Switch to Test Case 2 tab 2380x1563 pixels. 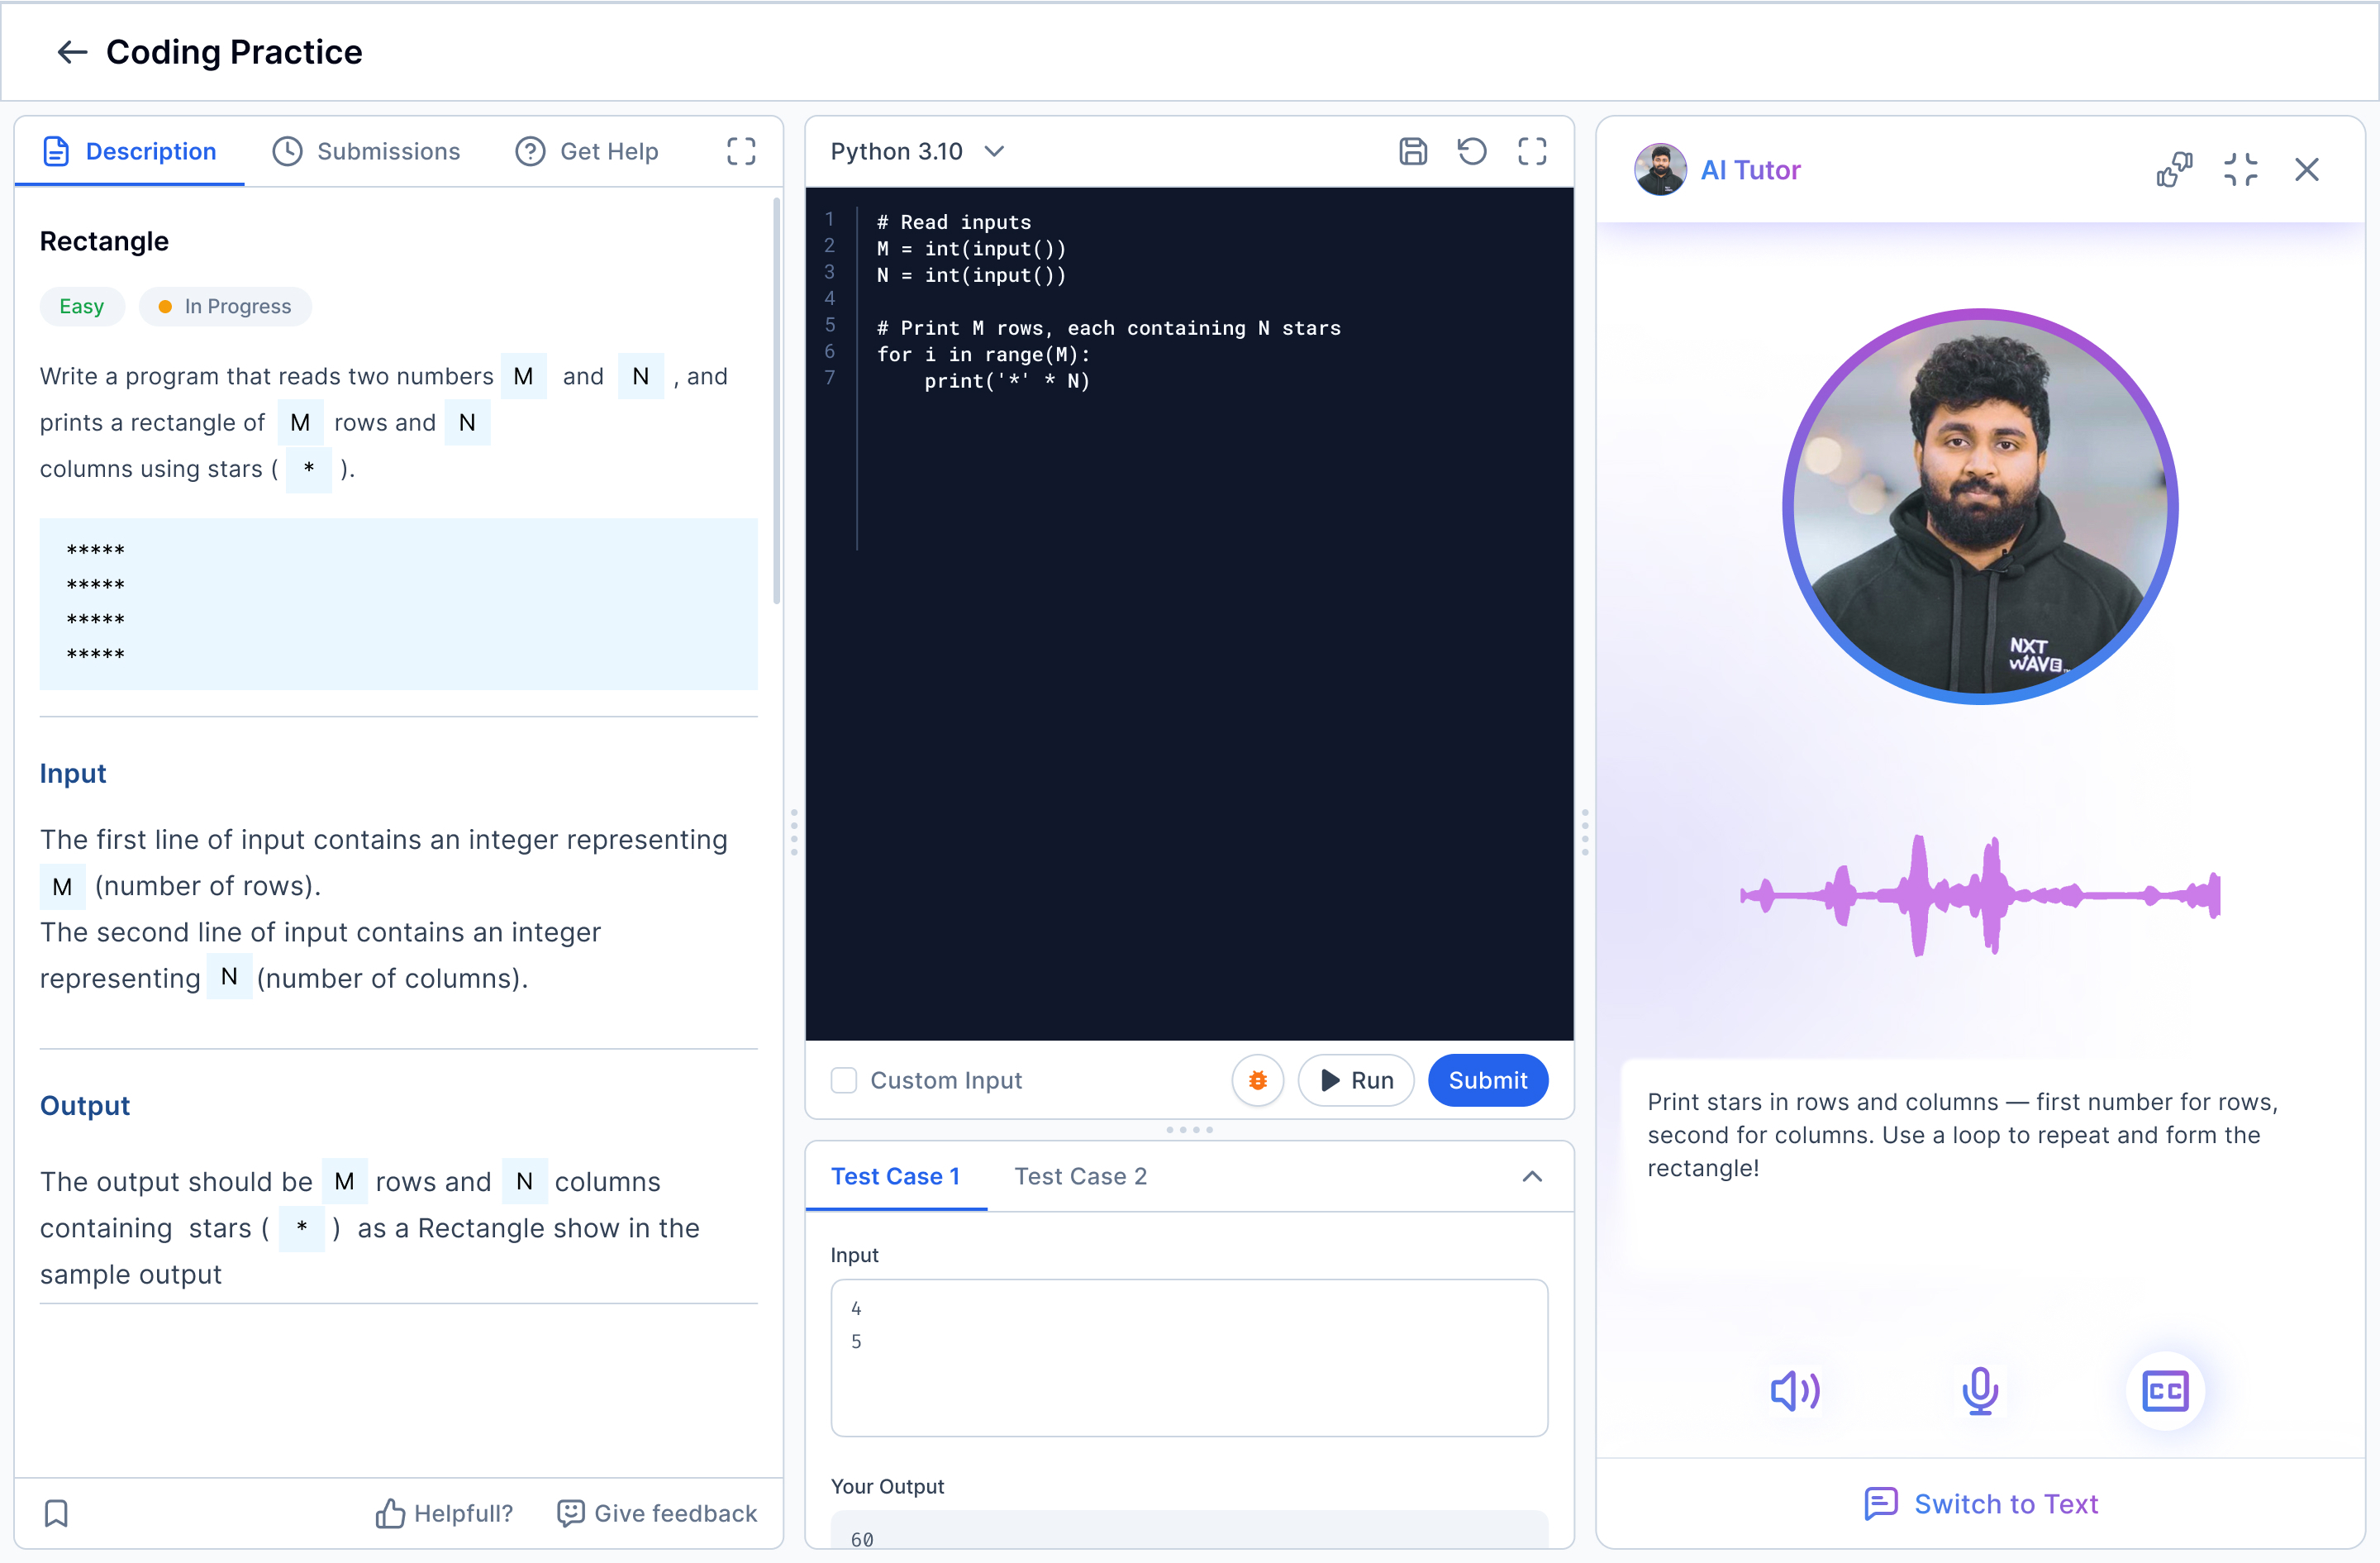pyautogui.click(x=1080, y=1176)
